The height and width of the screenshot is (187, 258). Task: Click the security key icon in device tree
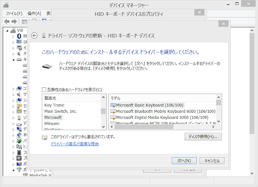pos(19,106)
